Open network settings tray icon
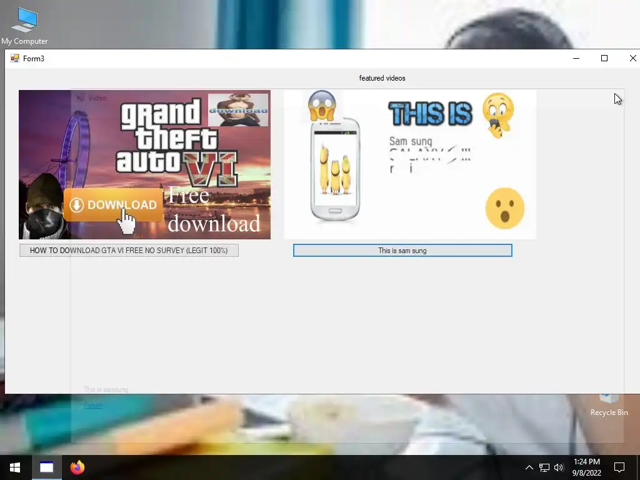 pos(544,467)
